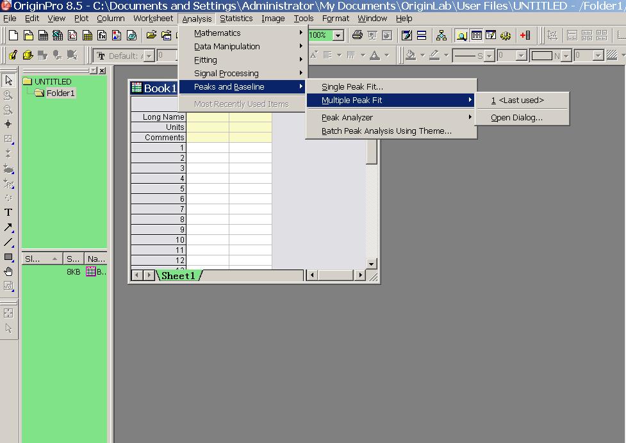Select the Arrow drawing tool
Screen dimensions: 626x443
(8, 227)
